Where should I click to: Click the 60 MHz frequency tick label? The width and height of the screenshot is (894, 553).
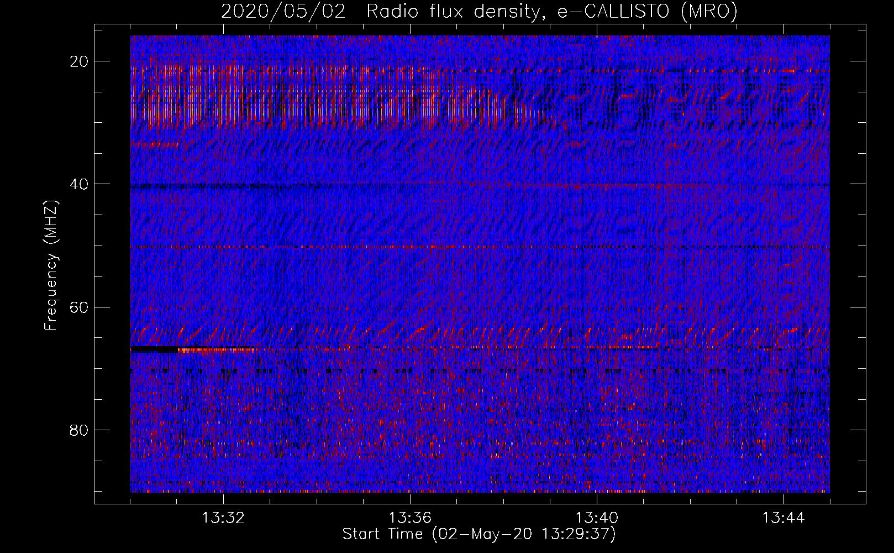pyautogui.click(x=79, y=307)
